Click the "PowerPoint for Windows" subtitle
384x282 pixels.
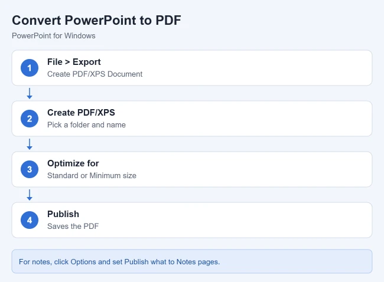click(x=54, y=36)
